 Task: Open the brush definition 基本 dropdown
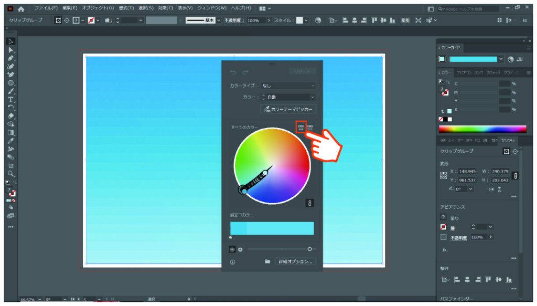pyautogui.click(x=219, y=20)
